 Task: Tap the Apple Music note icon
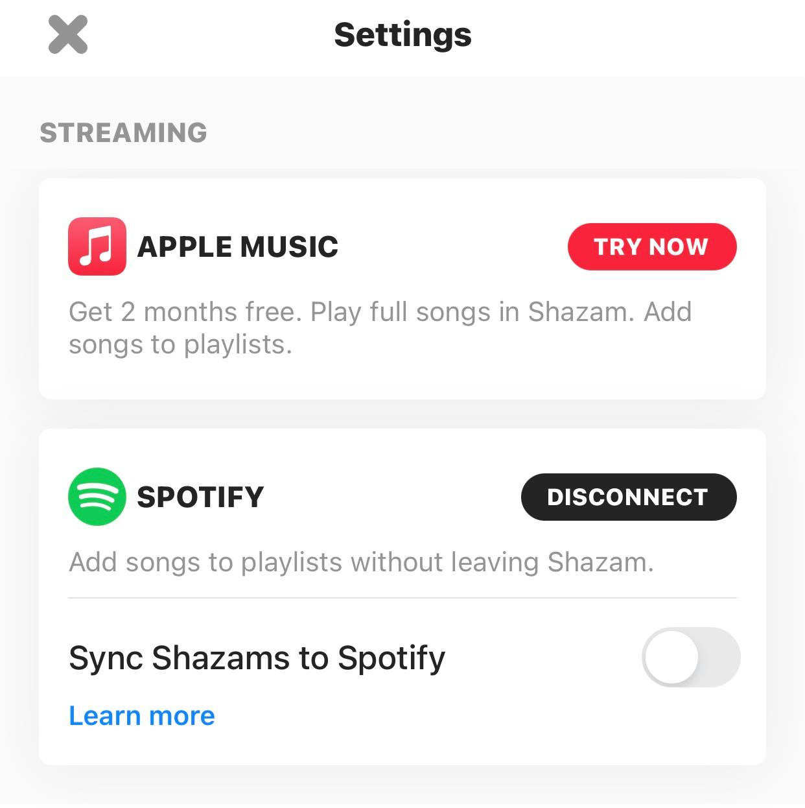click(x=97, y=246)
